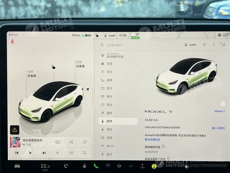The image size is (230, 173).
Task: Select the 软件 software menu
Action: coord(118,121)
